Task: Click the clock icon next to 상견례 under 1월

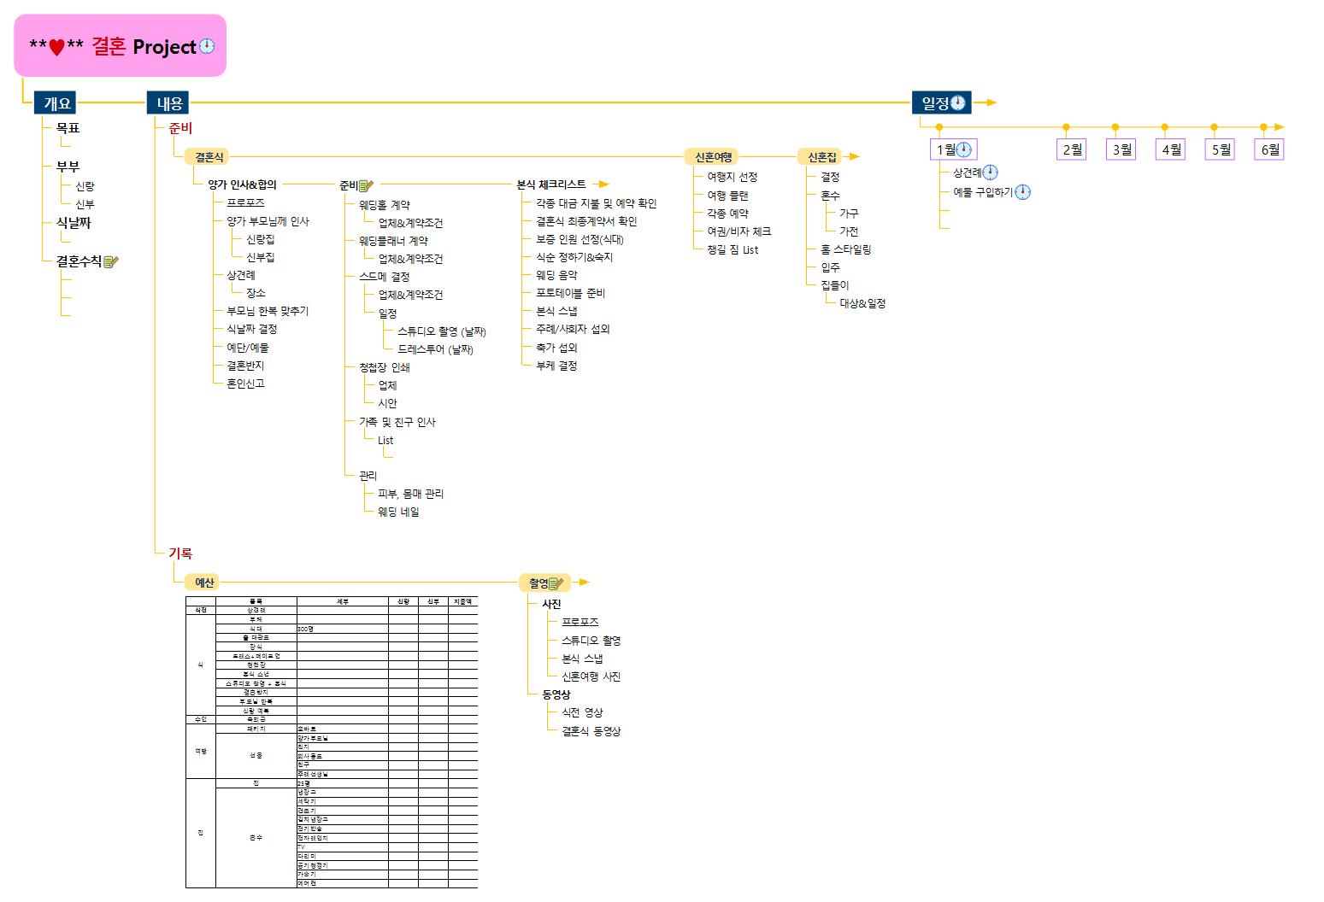Action: [x=990, y=173]
